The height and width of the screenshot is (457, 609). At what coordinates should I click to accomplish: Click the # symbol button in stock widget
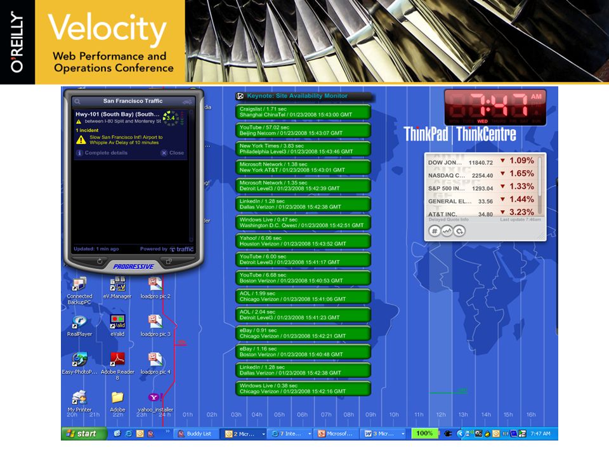pyautogui.click(x=434, y=232)
